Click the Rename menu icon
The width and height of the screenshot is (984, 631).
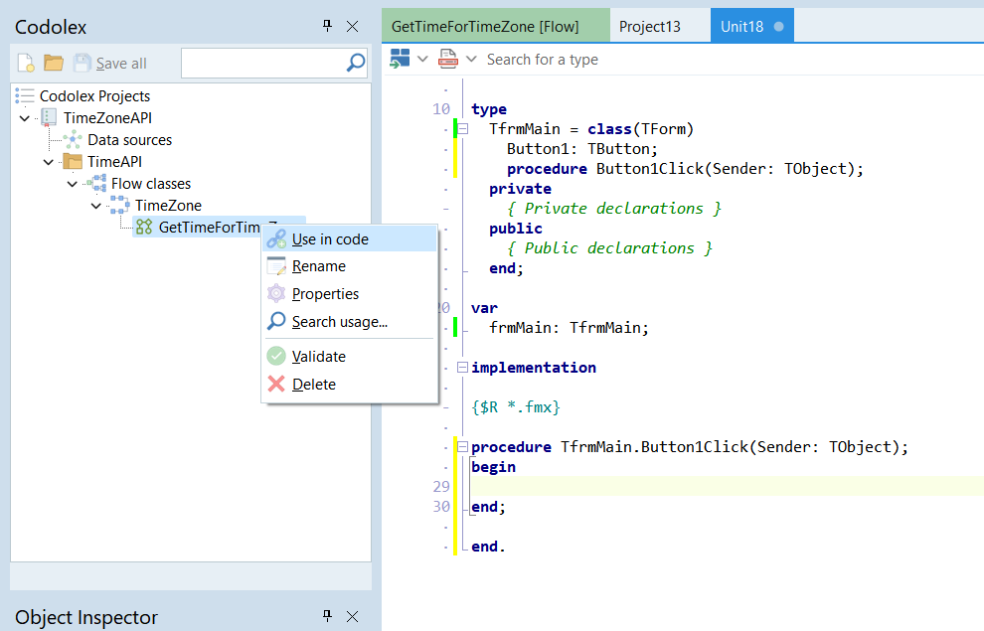276,266
